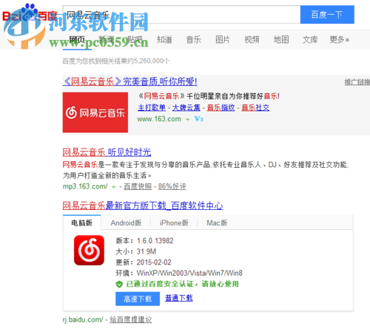
Task: Click the V3 verification badge
Action: click(x=199, y=119)
